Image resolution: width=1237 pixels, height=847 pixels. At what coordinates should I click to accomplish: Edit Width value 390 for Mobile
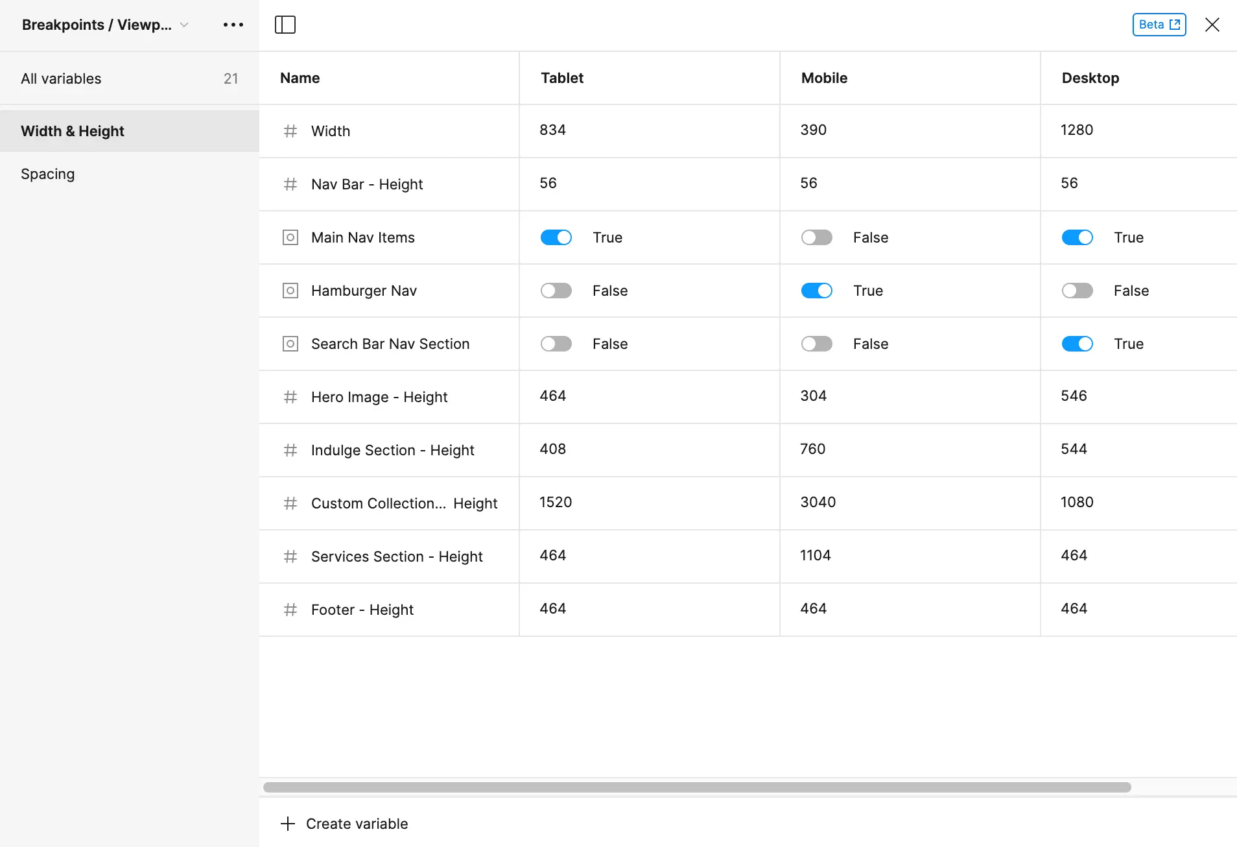(813, 130)
